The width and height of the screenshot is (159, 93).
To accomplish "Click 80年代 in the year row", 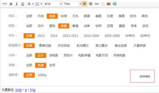I will click(145, 36).
